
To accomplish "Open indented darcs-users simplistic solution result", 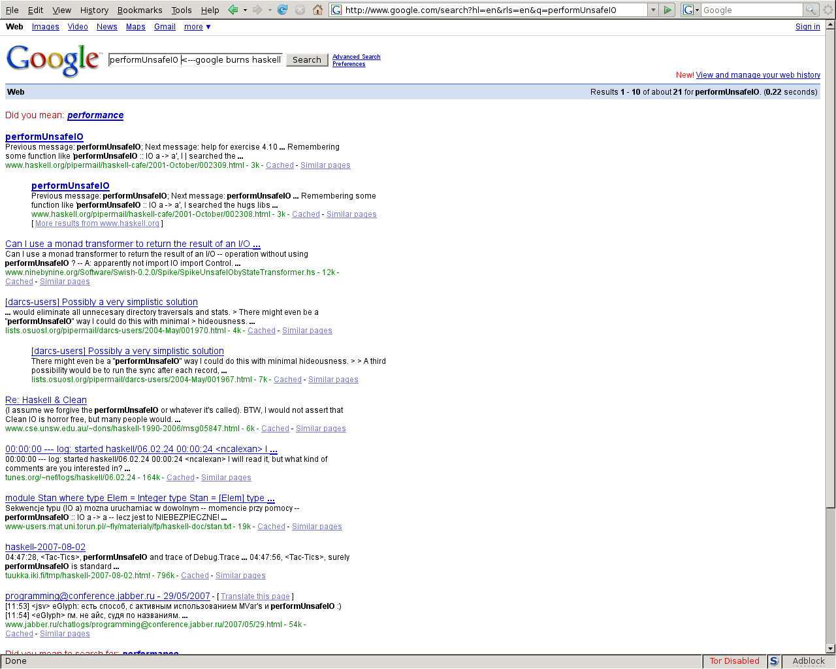I will click(127, 351).
